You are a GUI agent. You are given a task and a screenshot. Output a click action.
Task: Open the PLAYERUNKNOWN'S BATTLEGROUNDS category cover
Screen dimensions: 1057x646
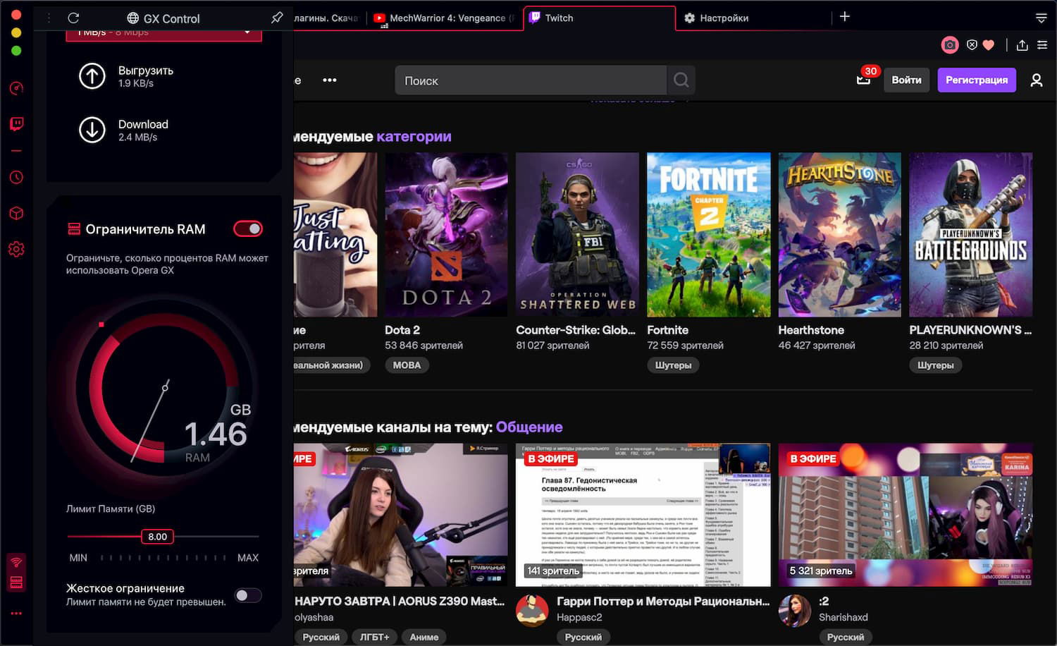(970, 235)
